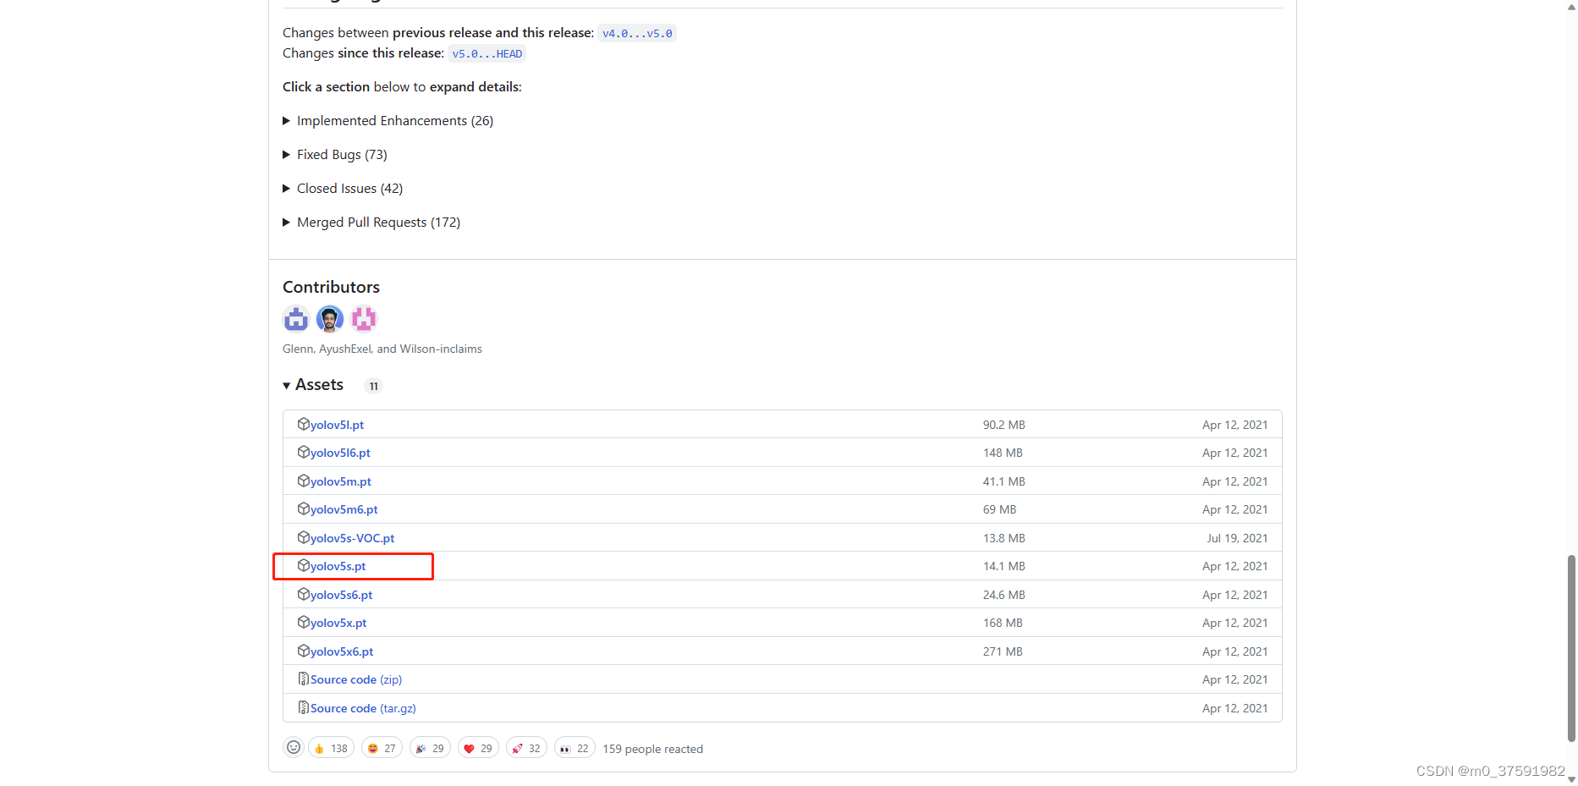Image resolution: width=1578 pixels, height=786 pixels.
Task: Expand Merged Pull Requests (172) section
Action: (x=371, y=223)
